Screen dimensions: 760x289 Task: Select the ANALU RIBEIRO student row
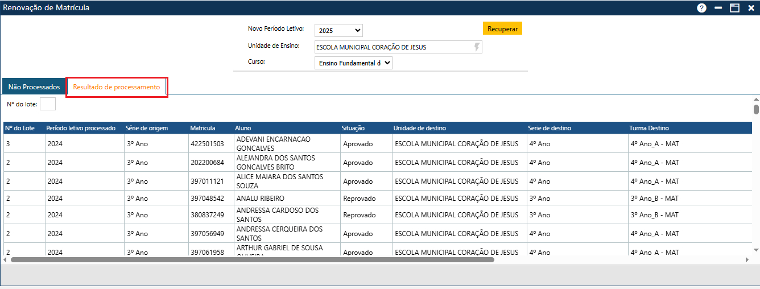pyautogui.click(x=260, y=199)
